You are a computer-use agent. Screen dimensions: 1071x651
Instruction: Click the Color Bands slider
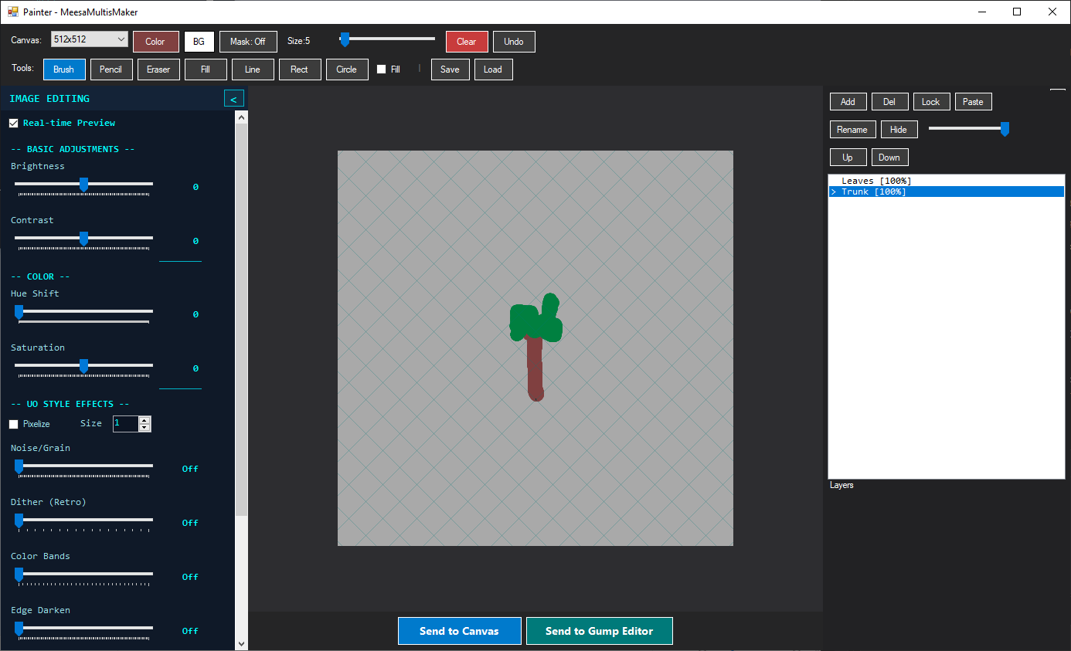tap(83, 575)
